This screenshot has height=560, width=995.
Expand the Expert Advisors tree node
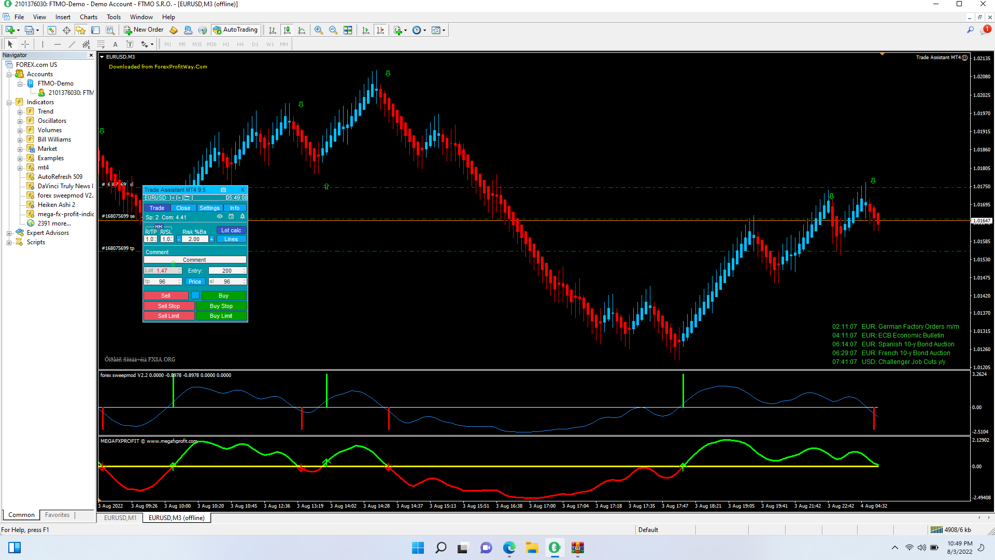(x=9, y=233)
